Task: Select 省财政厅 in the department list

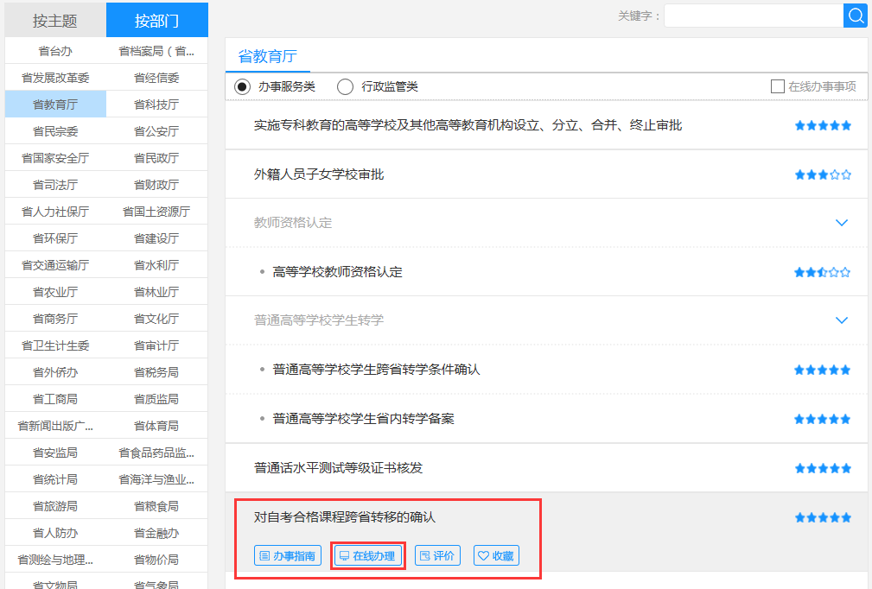Action: point(156,185)
